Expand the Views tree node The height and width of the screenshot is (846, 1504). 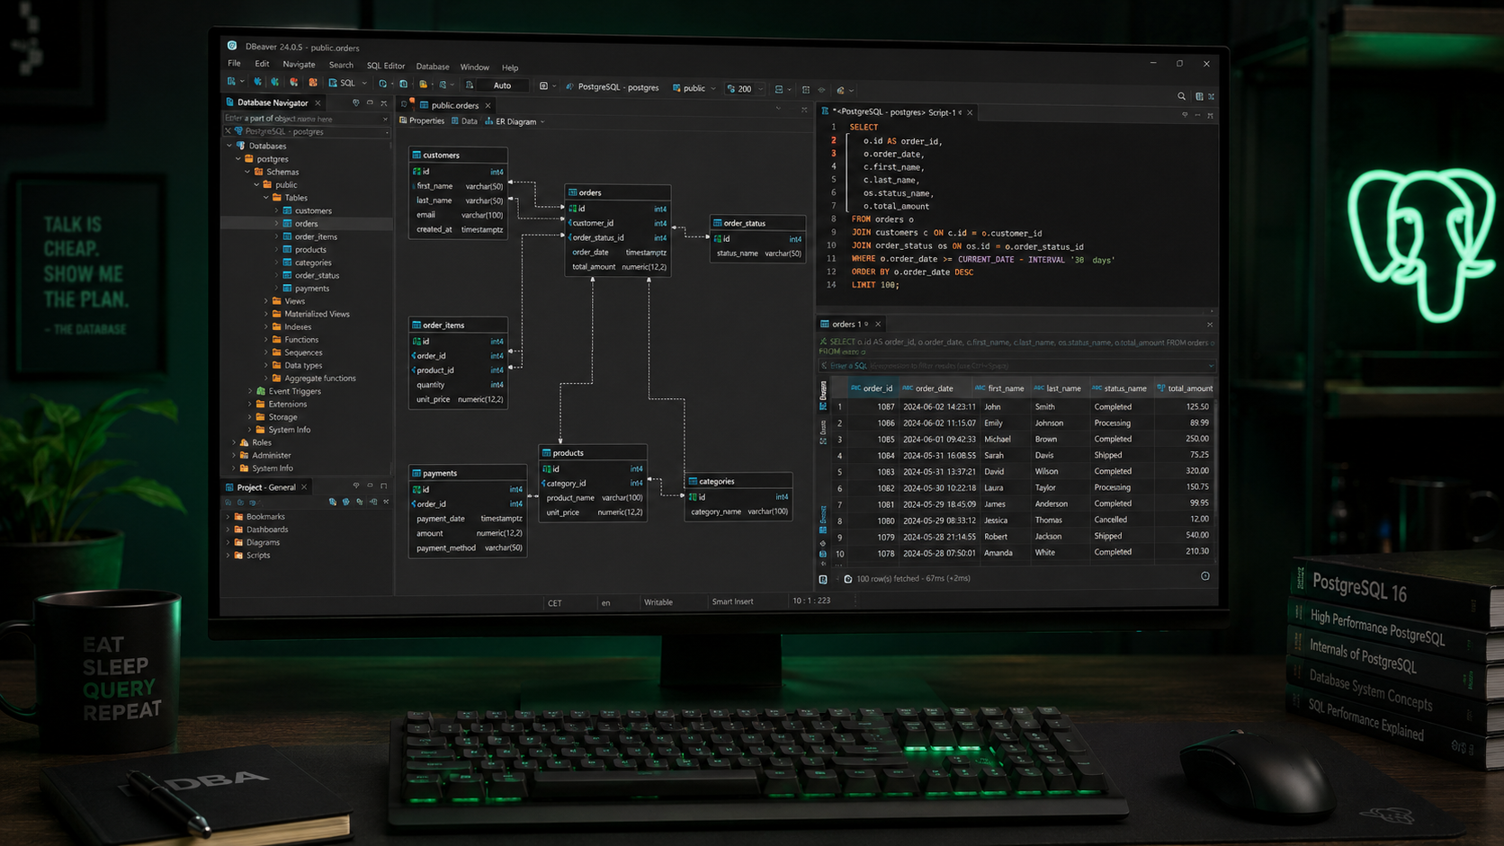[x=266, y=301]
